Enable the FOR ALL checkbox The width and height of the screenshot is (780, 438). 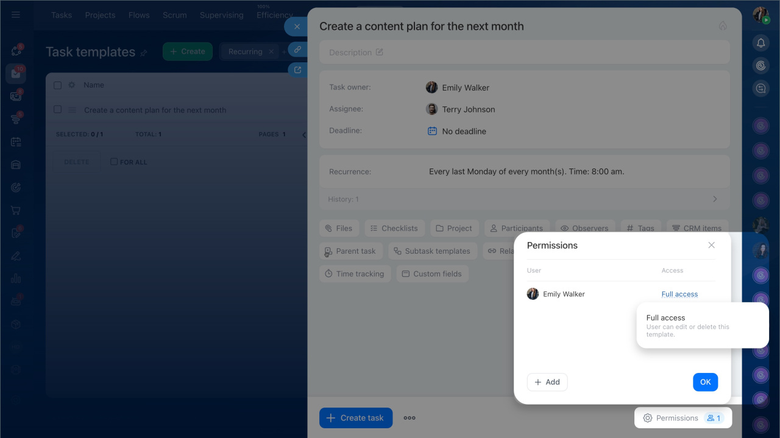click(x=114, y=162)
